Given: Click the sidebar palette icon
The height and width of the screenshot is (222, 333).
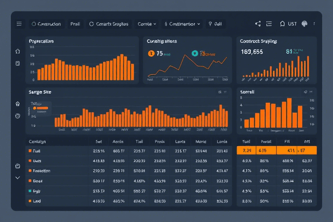Looking at the screenshot, I should [18, 116].
